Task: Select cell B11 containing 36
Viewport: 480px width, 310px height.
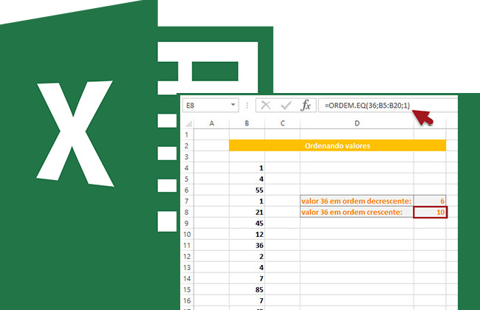Action: point(247,245)
